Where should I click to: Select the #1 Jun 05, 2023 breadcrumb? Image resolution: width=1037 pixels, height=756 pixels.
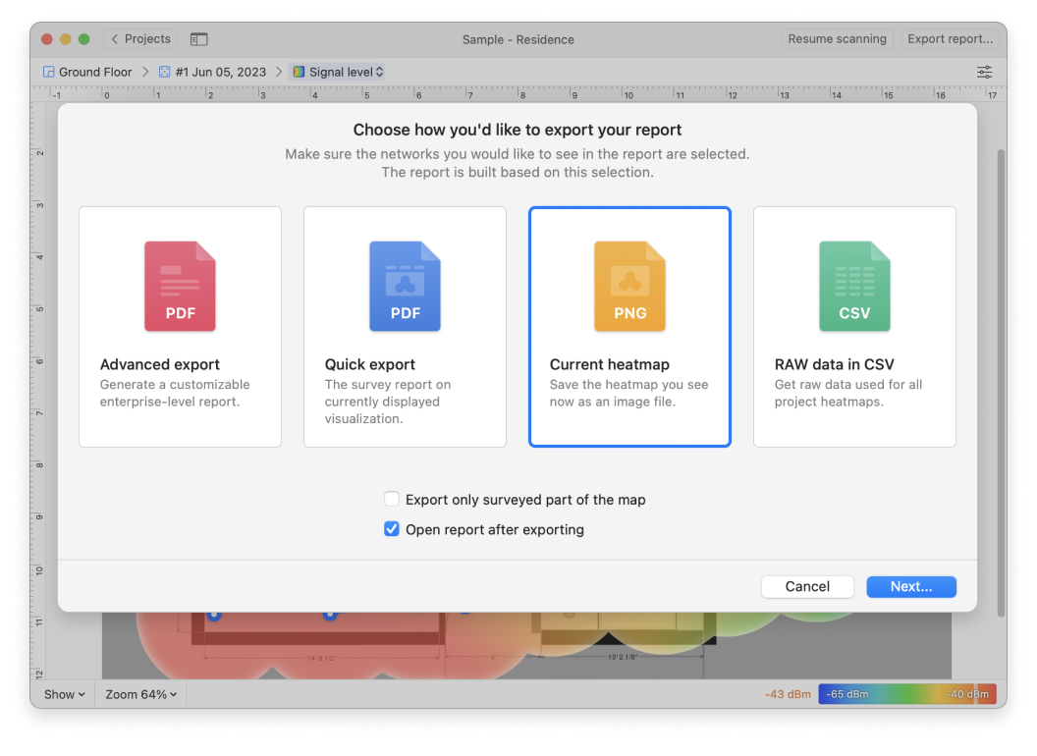221,72
